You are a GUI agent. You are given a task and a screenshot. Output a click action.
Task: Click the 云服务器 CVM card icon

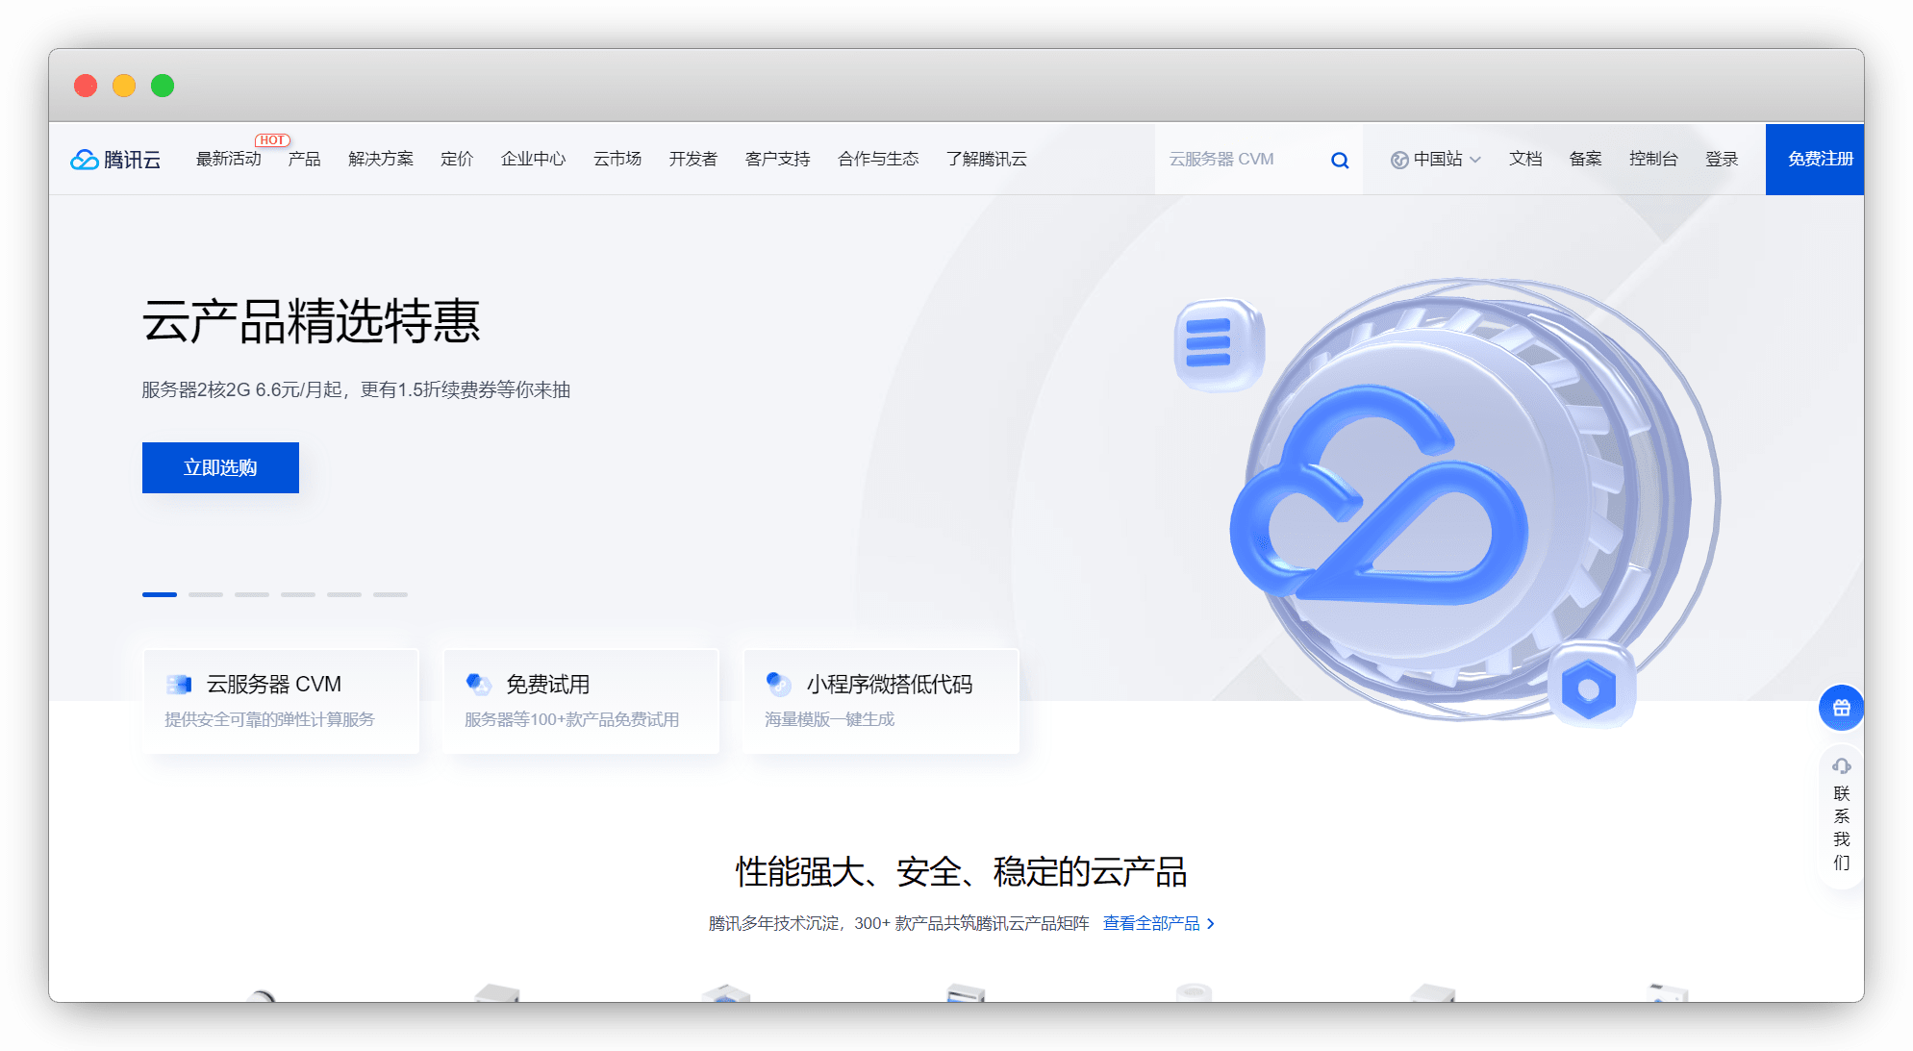pyautogui.click(x=179, y=685)
